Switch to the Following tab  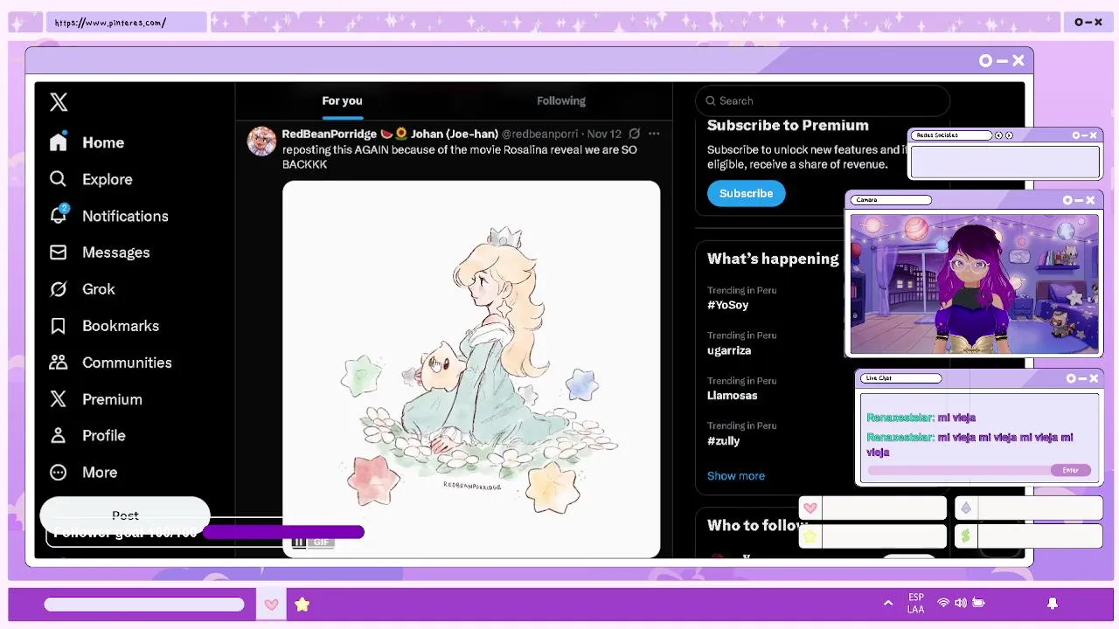click(x=561, y=100)
